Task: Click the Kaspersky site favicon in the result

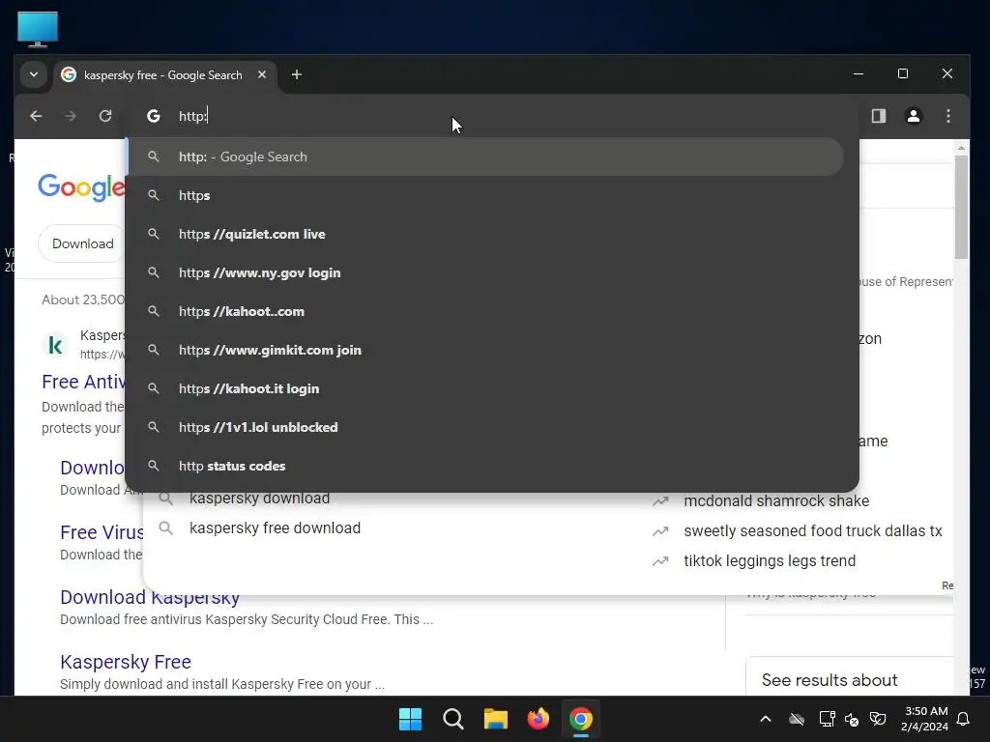Action: (55, 345)
